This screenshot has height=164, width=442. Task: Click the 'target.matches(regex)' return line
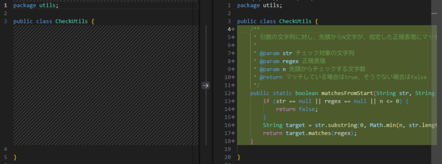pyautogui.click(x=310, y=133)
